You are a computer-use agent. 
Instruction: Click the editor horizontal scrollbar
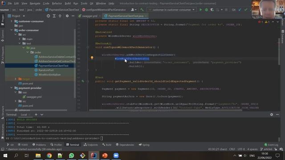(x=165, y=110)
